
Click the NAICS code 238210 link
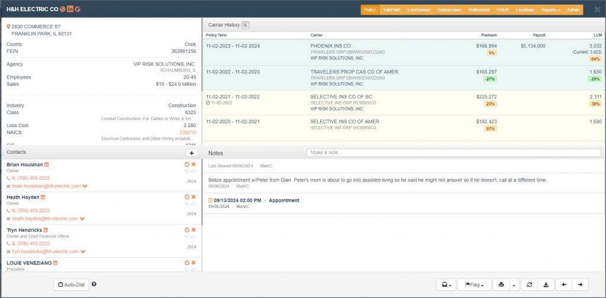click(x=188, y=133)
